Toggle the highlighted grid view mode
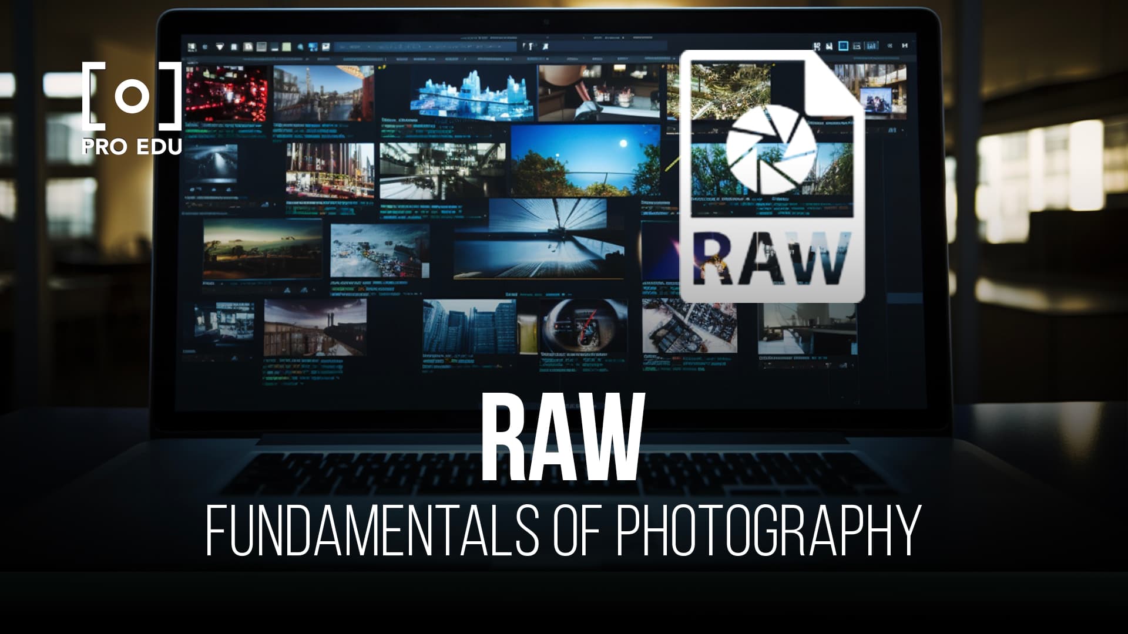 click(x=844, y=46)
